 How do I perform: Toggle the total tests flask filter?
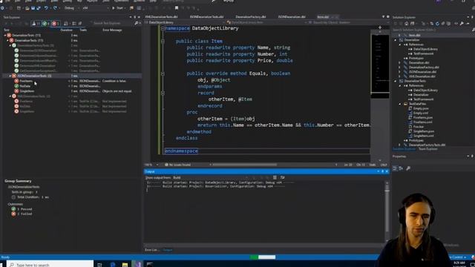36,23
